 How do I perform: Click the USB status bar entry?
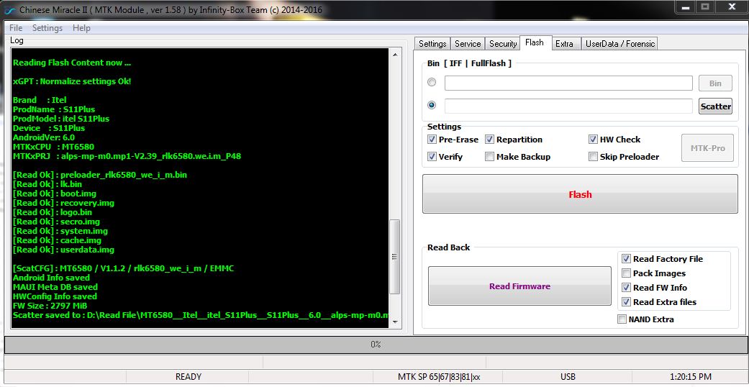pyautogui.click(x=568, y=377)
